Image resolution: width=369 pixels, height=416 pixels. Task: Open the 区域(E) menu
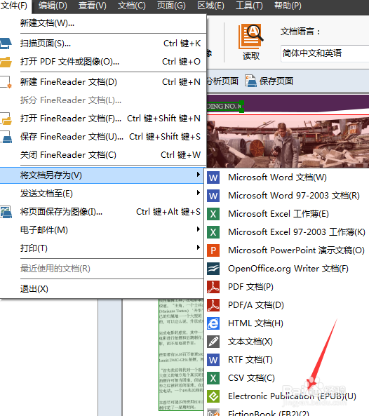coord(210,6)
